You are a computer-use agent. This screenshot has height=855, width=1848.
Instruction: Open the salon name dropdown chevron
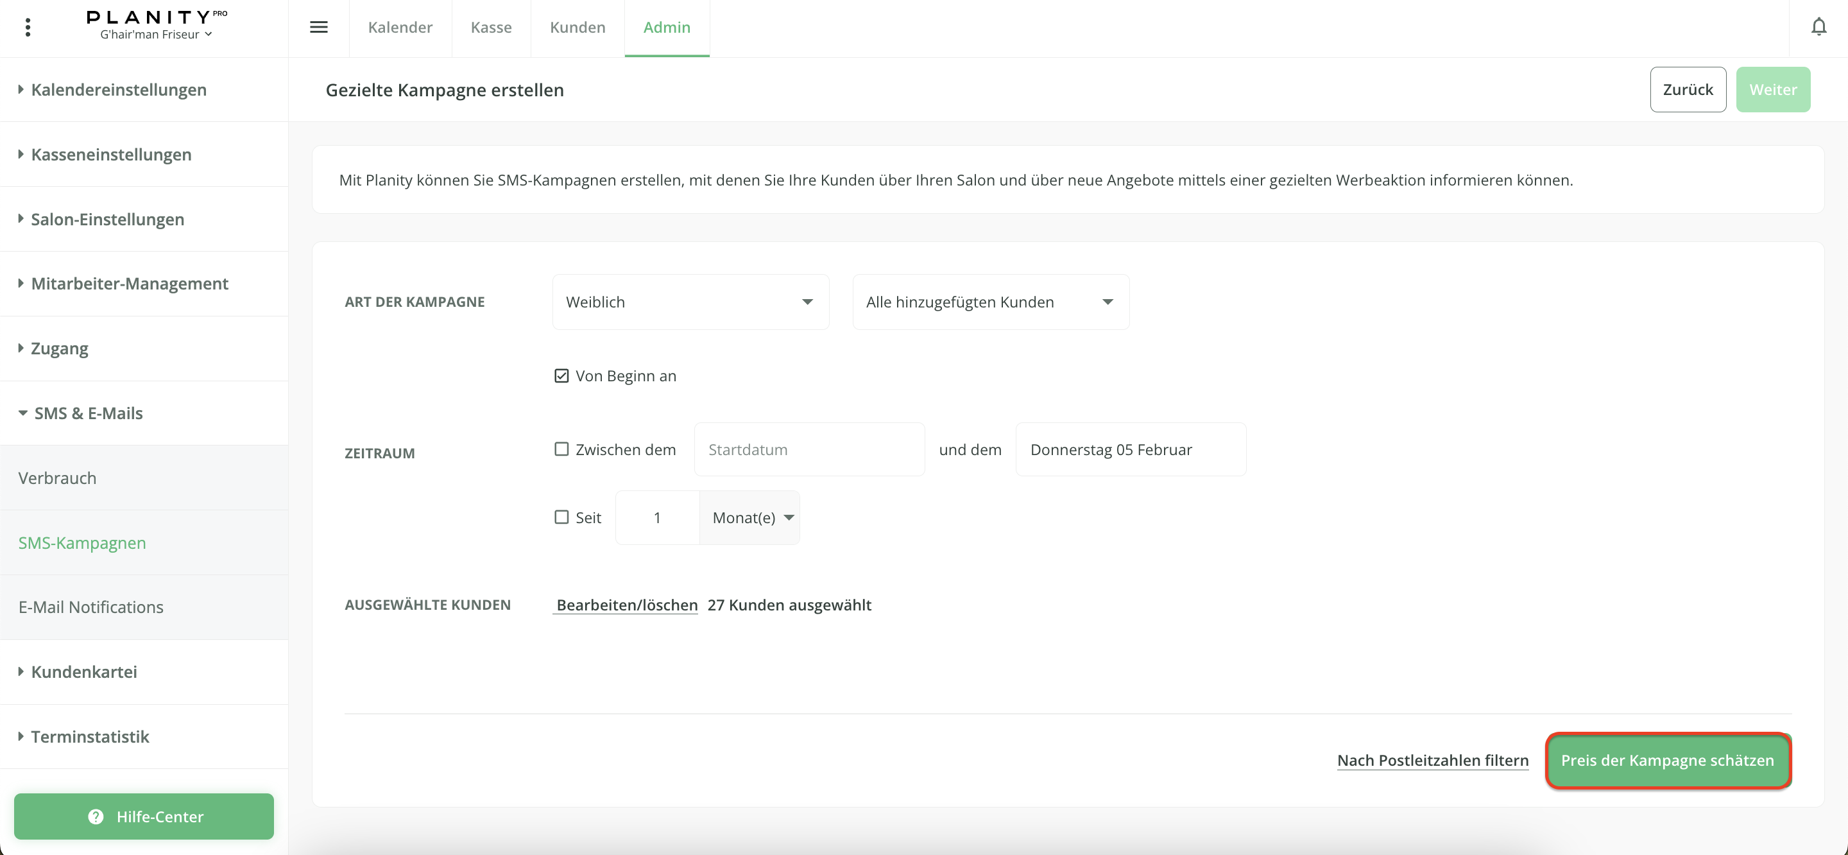208,34
